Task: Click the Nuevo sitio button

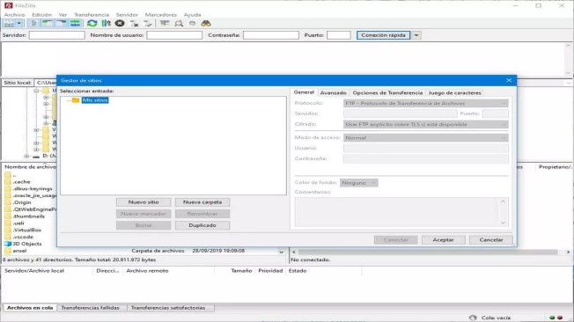Action: [x=143, y=202]
